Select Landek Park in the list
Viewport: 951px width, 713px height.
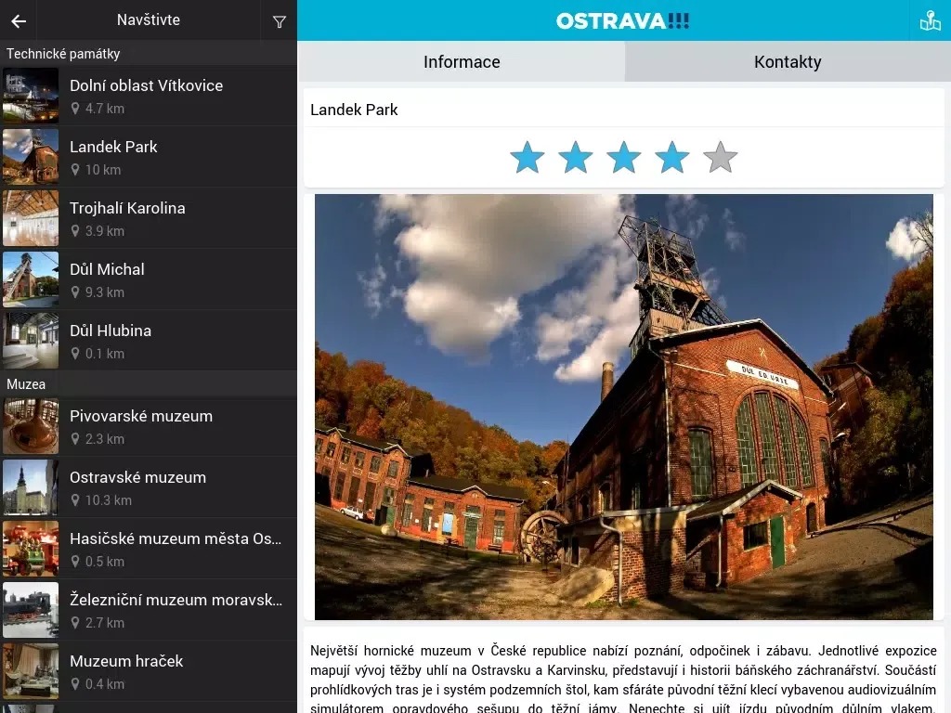click(x=149, y=157)
